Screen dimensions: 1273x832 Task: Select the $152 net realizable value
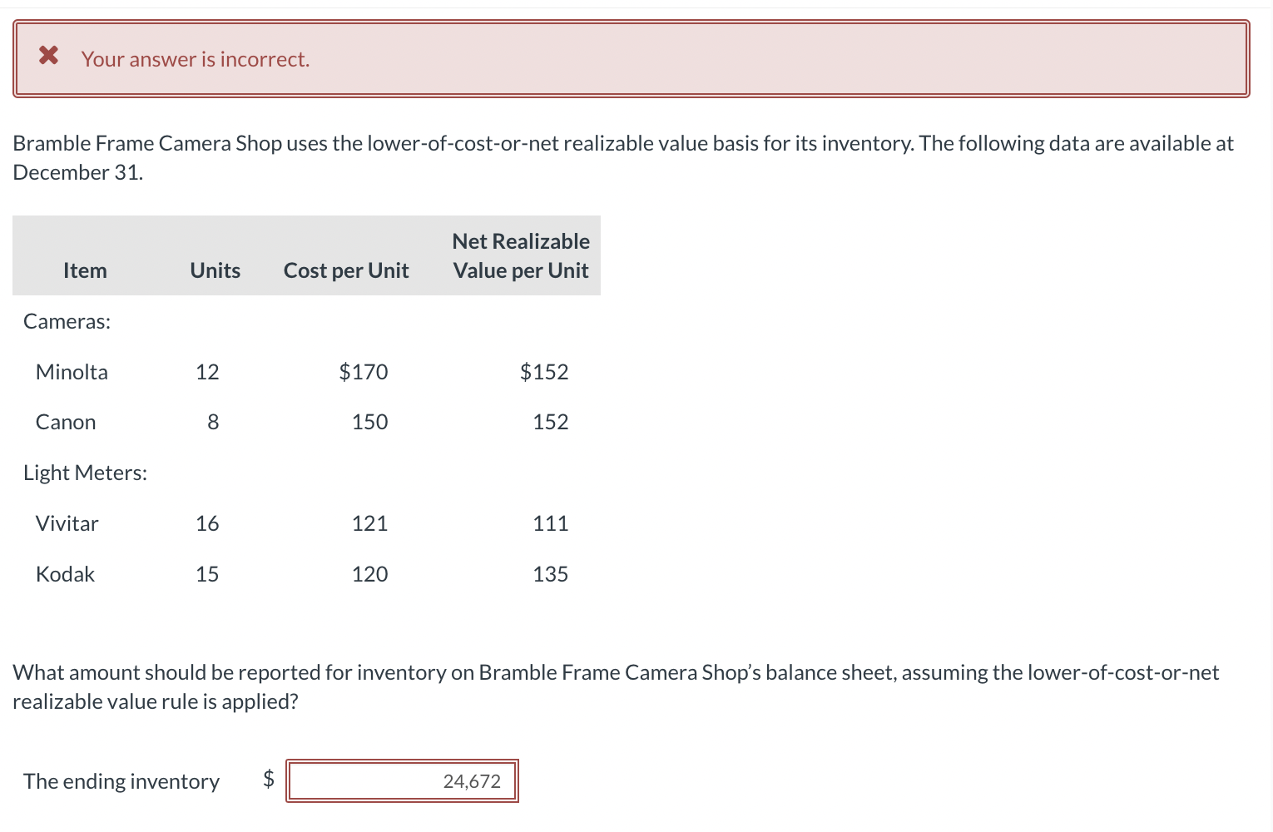pos(544,371)
